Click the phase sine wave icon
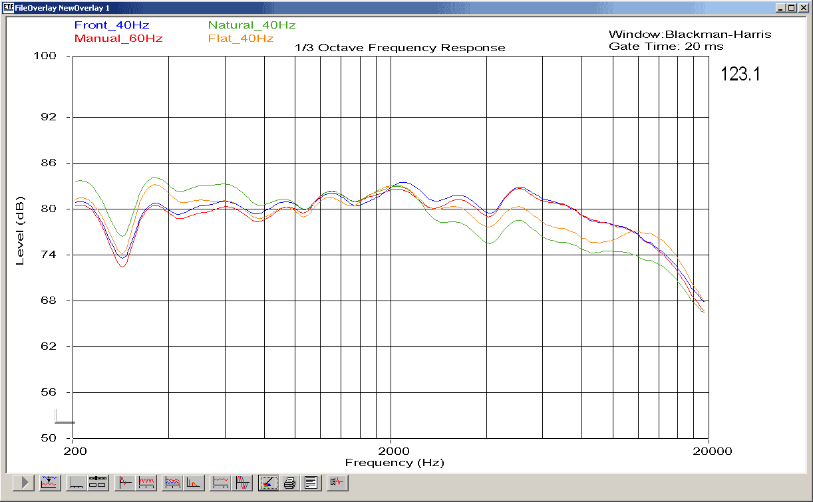This screenshot has width=813, height=502. coord(242,483)
